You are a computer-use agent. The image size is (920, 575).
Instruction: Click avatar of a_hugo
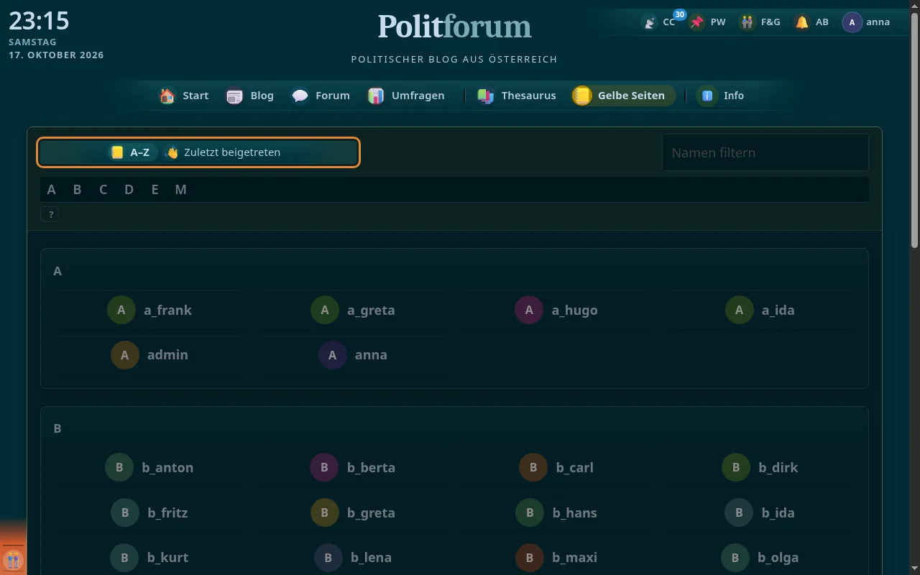coord(529,310)
